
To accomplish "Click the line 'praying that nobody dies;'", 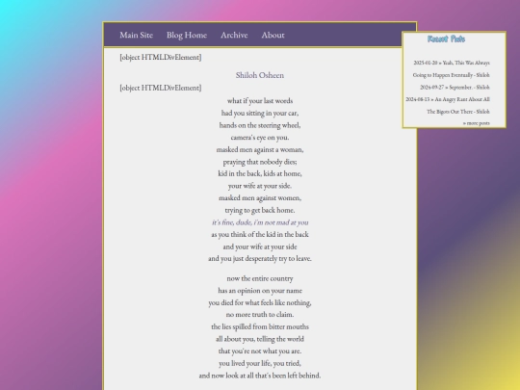I will coord(260,162).
